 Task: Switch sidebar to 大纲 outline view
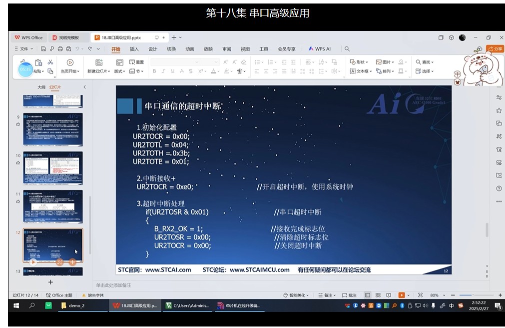[41, 87]
